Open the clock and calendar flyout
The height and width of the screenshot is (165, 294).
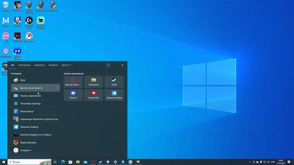click(x=281, y=162)
